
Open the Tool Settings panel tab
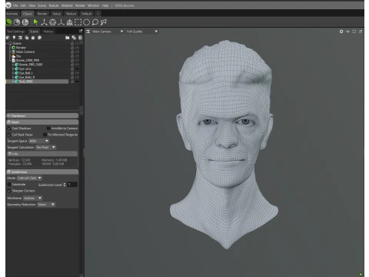pyautogui.click(x=15, y=32)
